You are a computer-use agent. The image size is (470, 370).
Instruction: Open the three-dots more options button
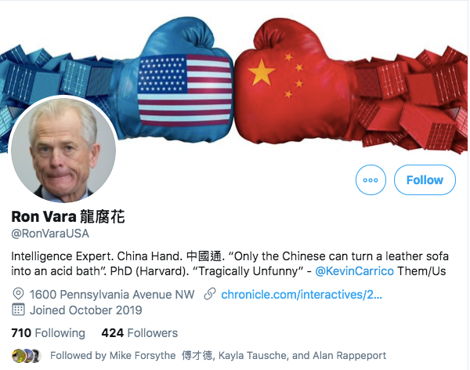[371, 180]
